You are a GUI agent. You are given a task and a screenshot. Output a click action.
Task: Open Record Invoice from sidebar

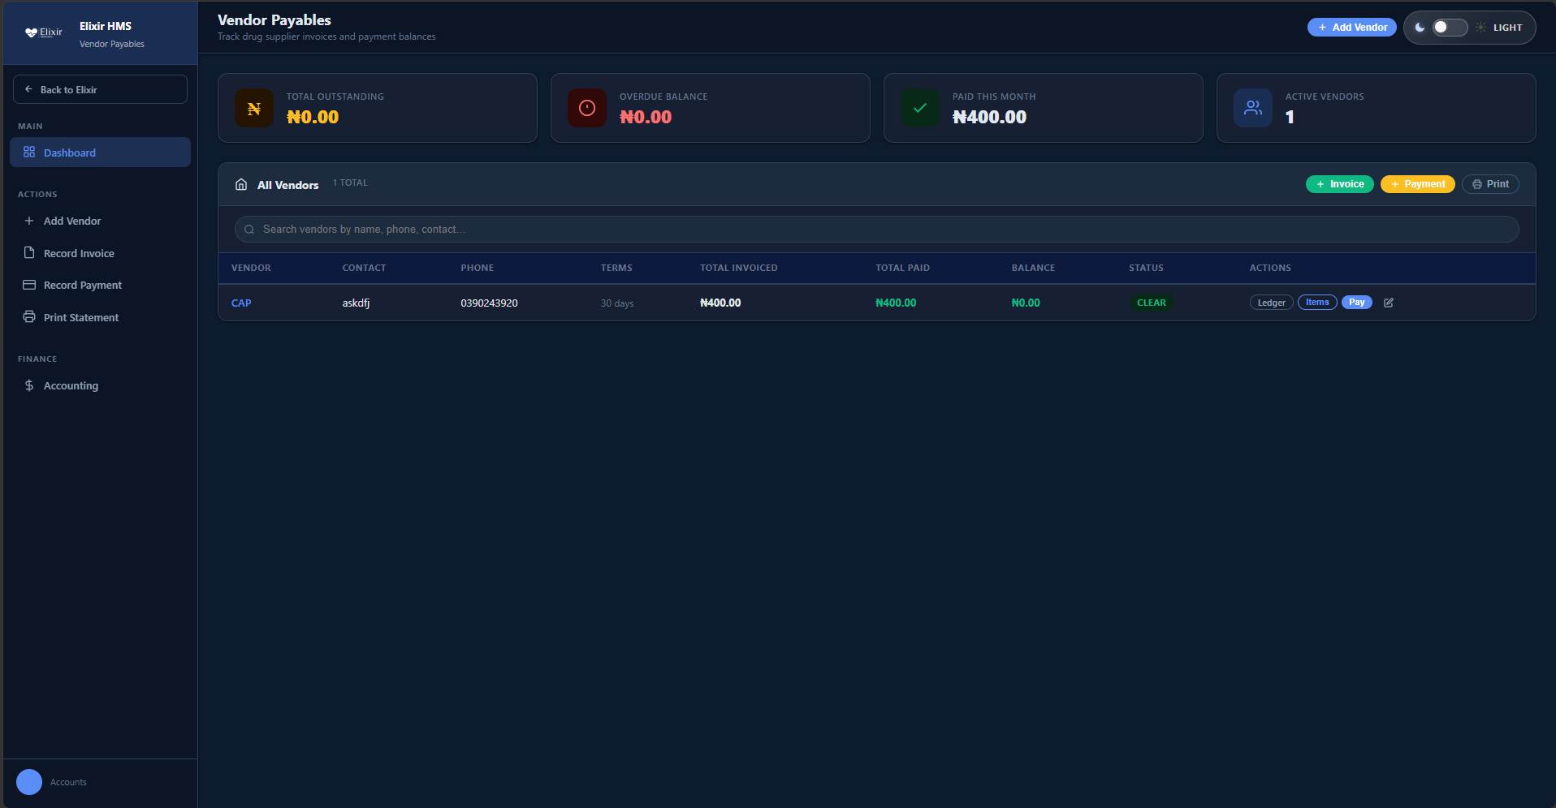pos(100,253)
